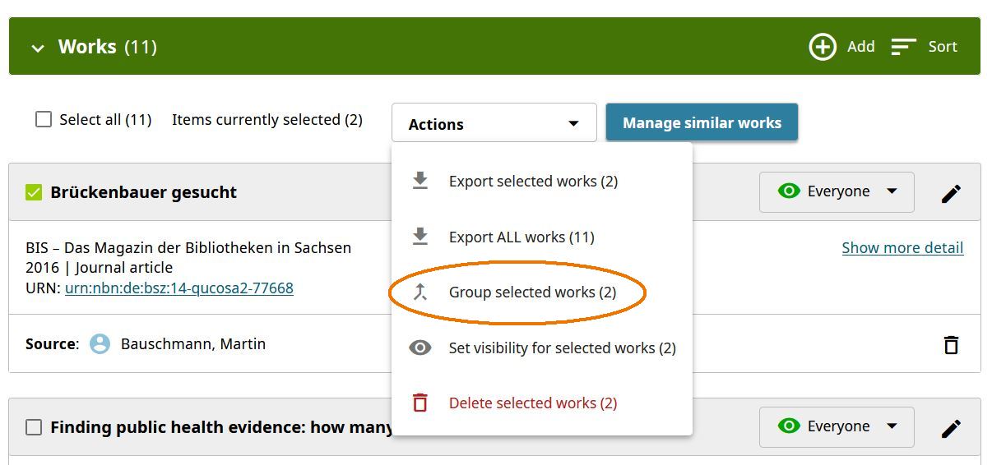Image resolution: width=992 pixels, height=465 pixels.
Task: Click pencil icon for Finding public health evidence
Action: point(951,429)
